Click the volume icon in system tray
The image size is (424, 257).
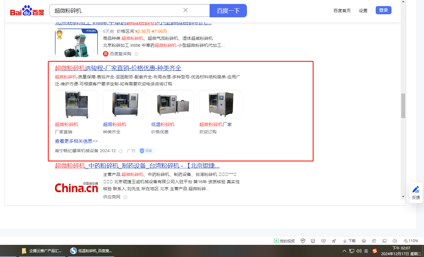(x=359, y=251)
